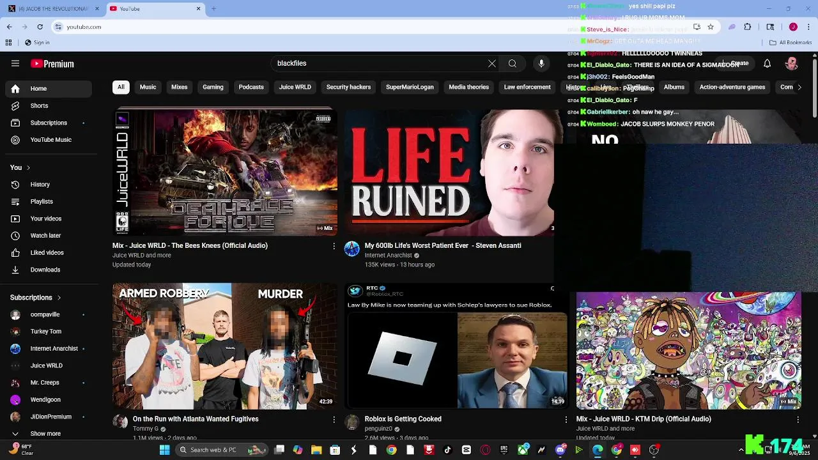This screenshot has height=460, width=818.
Task: Open TikTok from the taskbar
Action: 447,450
